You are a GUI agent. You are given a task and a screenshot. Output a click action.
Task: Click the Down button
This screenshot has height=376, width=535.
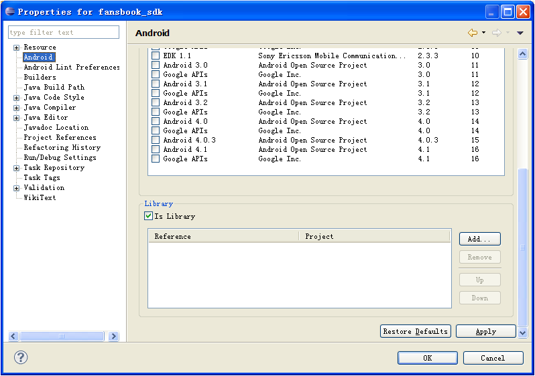[480, 298]
